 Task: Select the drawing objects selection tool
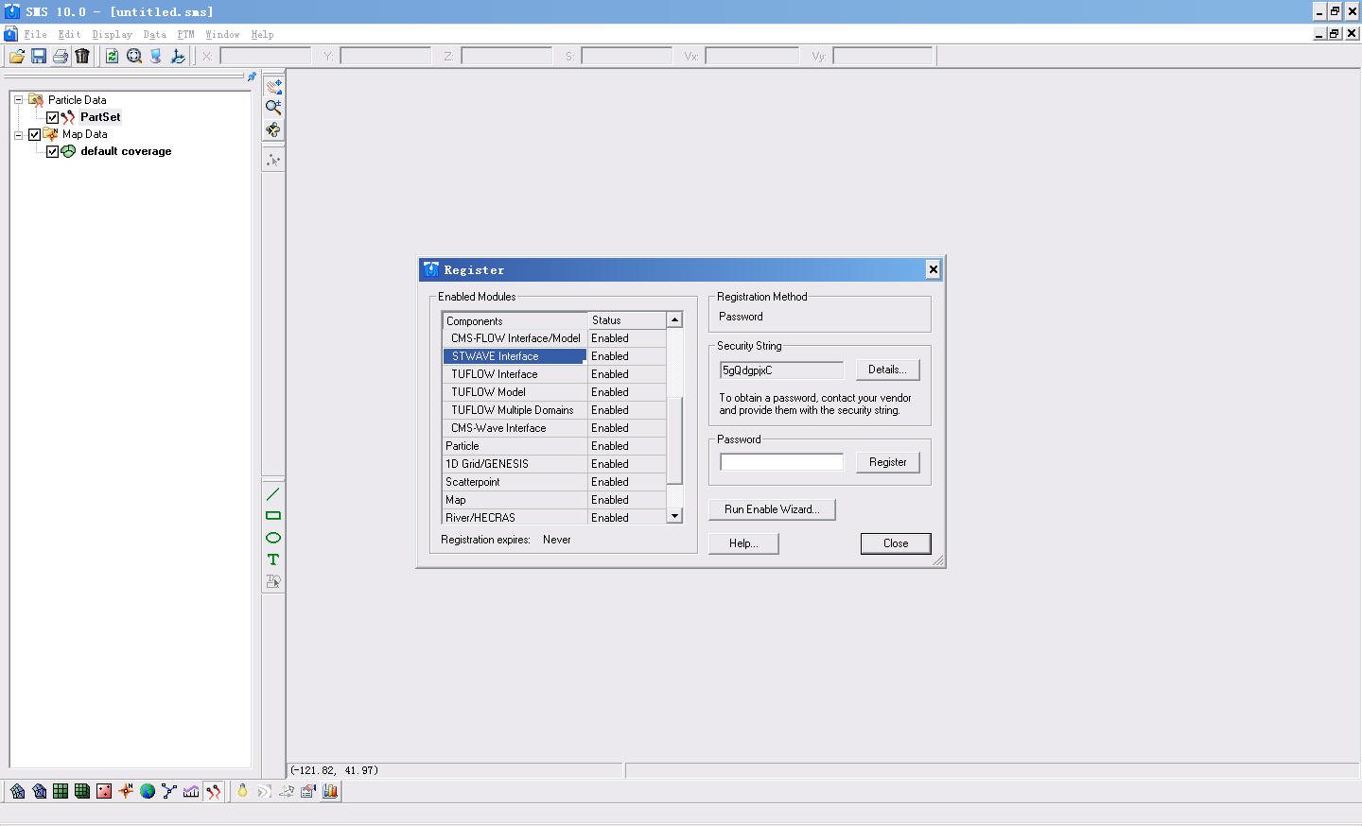pyautogui.click(x=273, y=581)
